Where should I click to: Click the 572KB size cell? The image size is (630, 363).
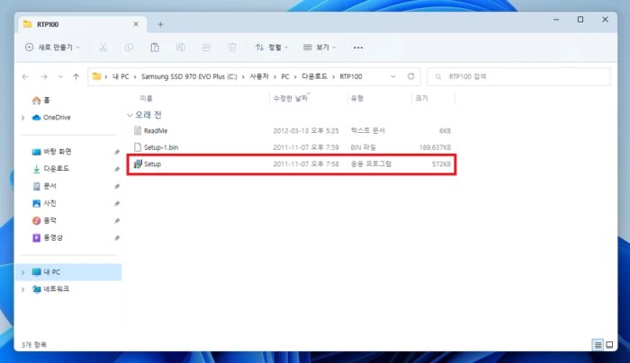click(x=441, y=164)
